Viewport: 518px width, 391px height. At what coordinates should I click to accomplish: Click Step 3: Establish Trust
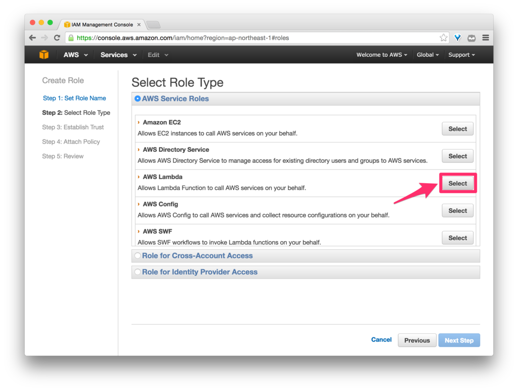(73, 127)
